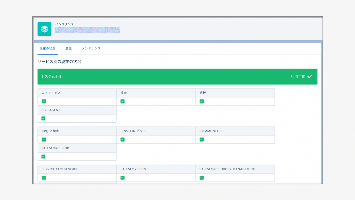This screenshot has height=200, width=355.
Task: Click the status check under SERVICE CLOUD VOICE
Action: pos(44,177)
